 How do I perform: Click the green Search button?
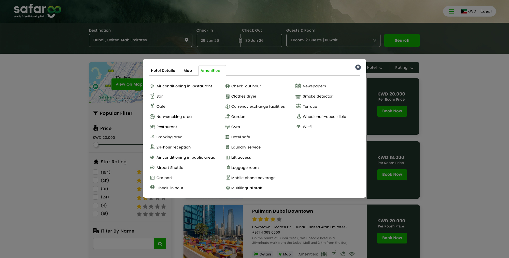402,40
